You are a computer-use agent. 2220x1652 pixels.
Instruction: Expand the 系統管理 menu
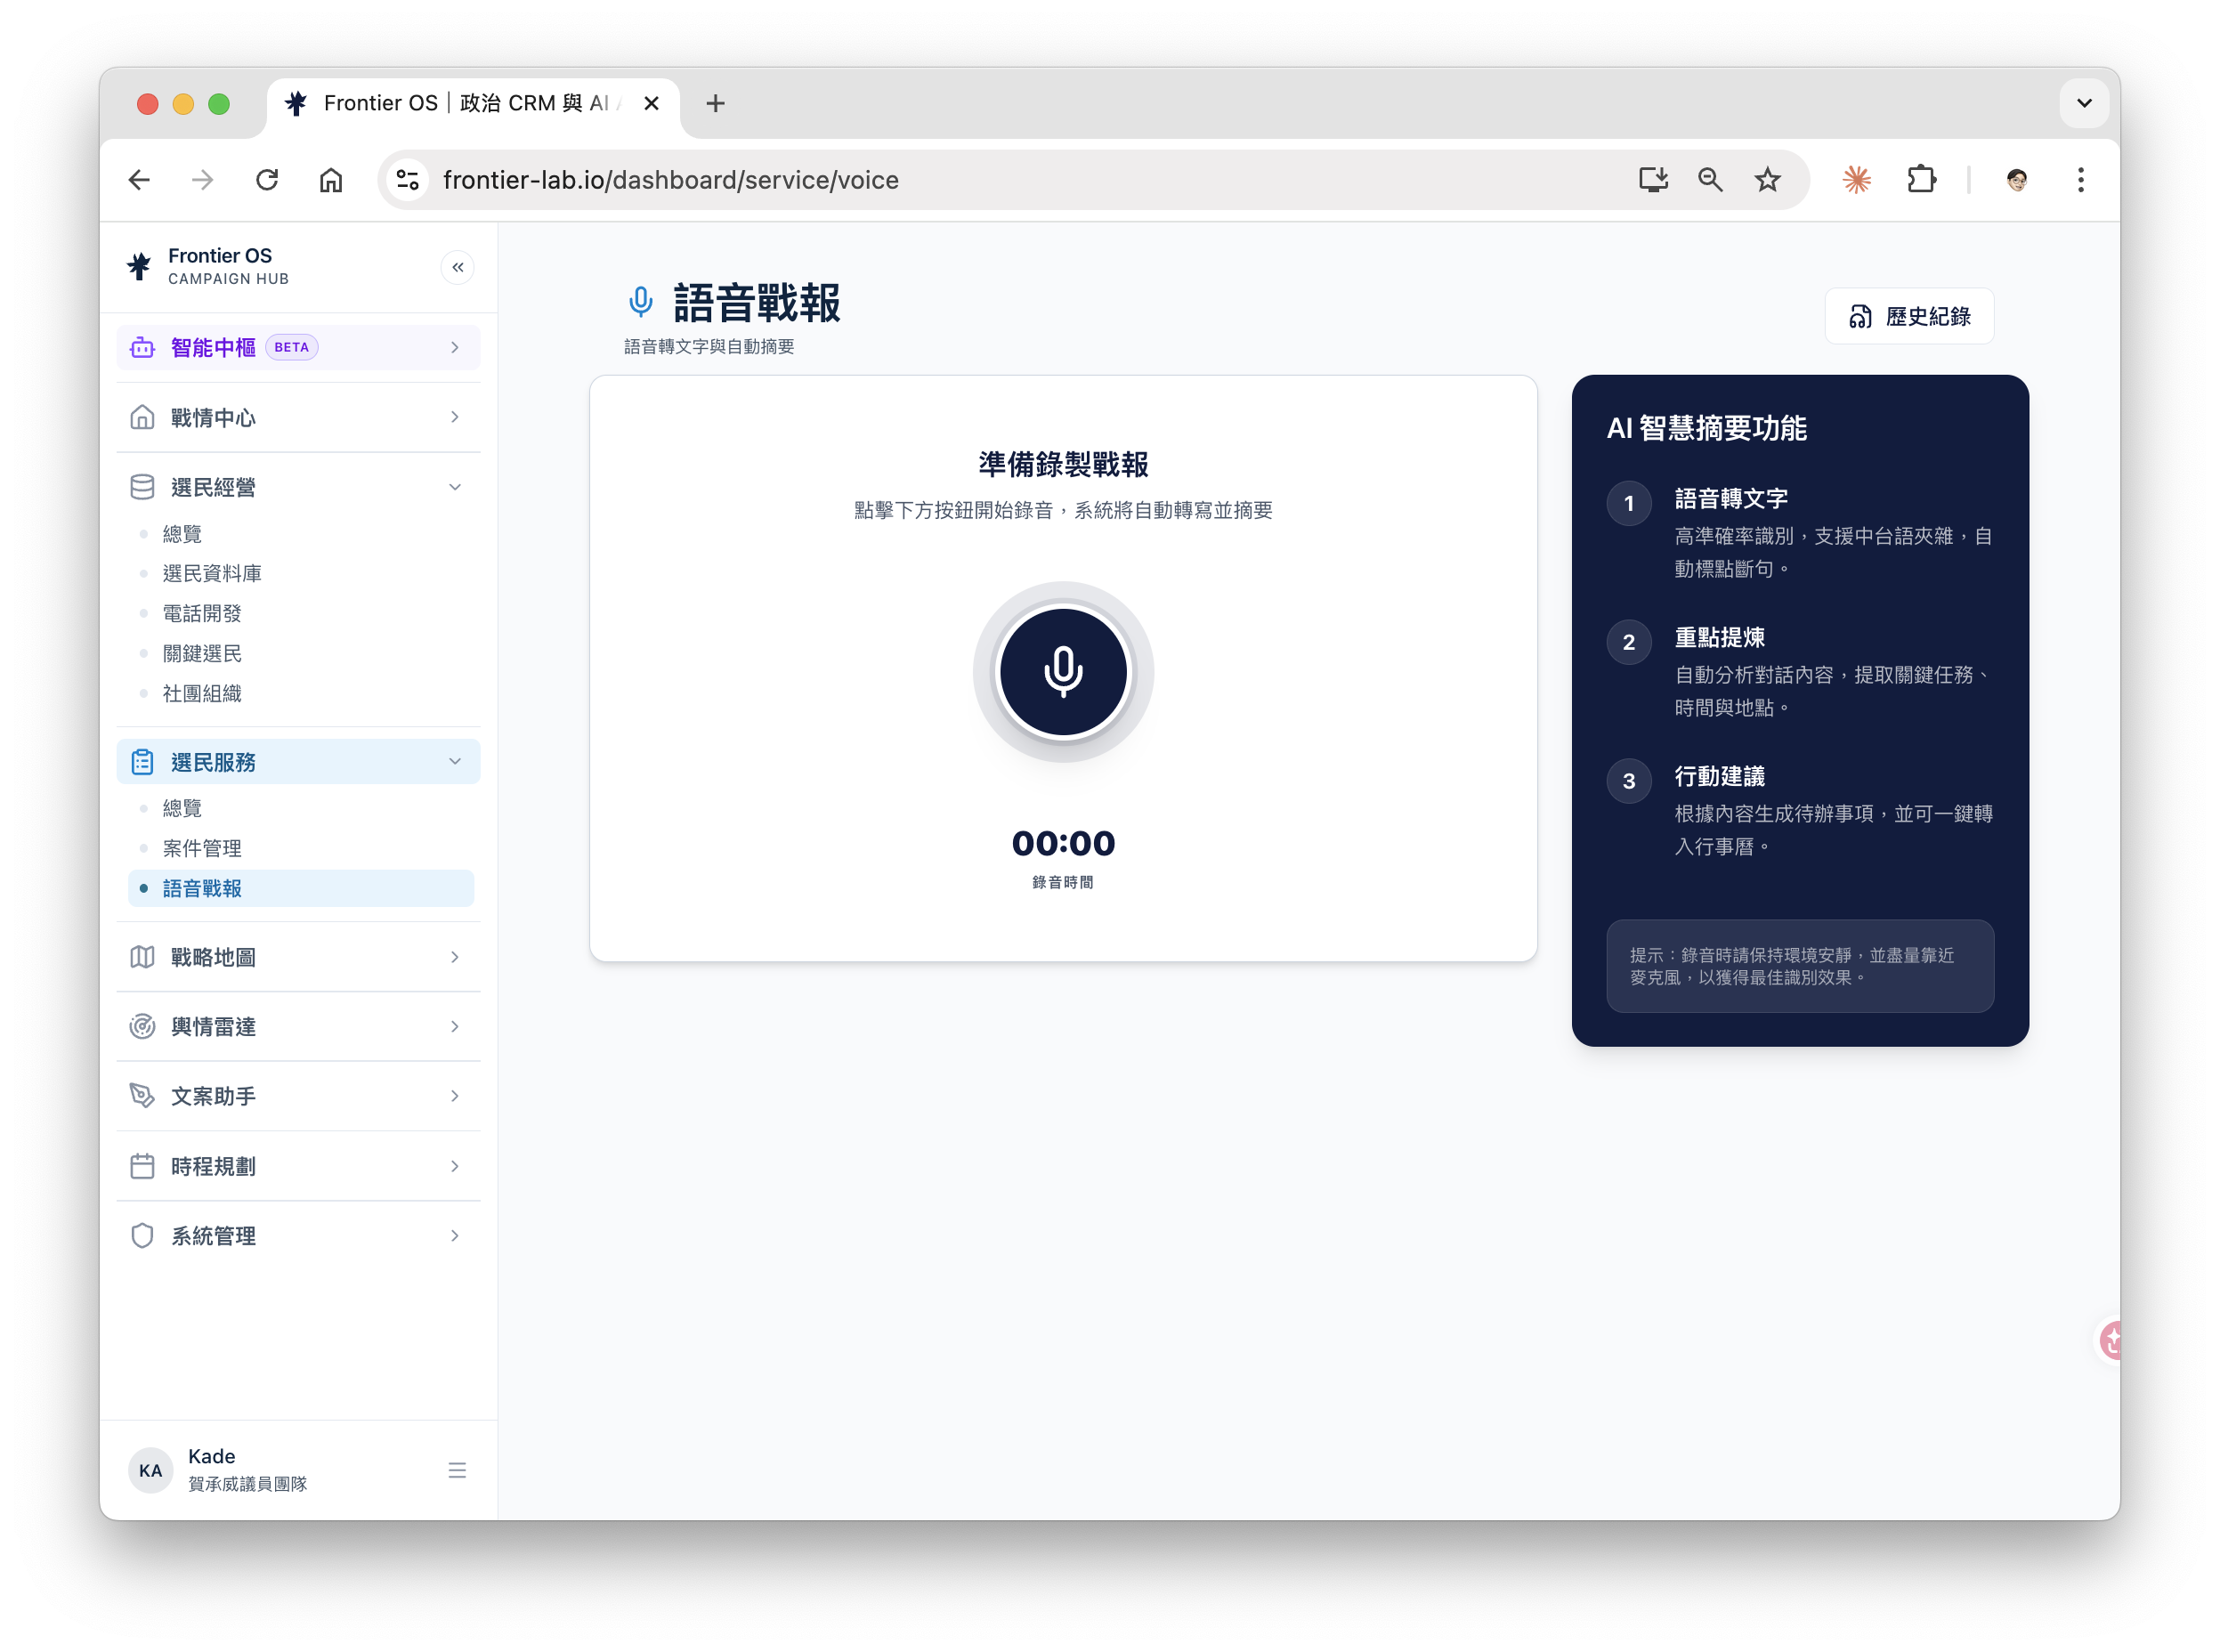(298, 1236)
